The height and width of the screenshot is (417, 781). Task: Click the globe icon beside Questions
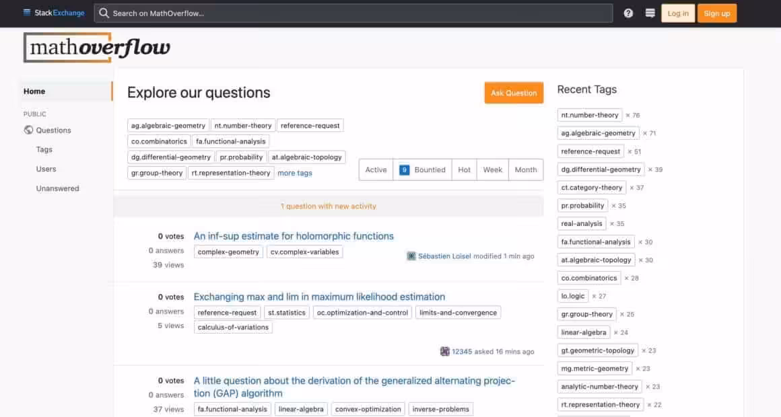pyautogui.click(x=28, y=130)
